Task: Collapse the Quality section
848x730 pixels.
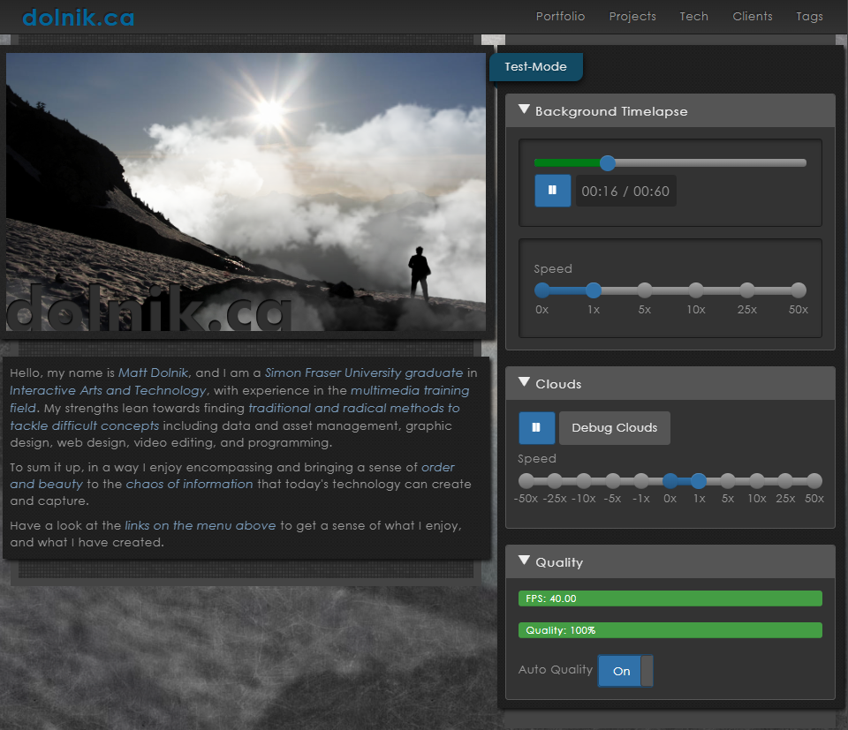Action: click(x=524, y=561)
